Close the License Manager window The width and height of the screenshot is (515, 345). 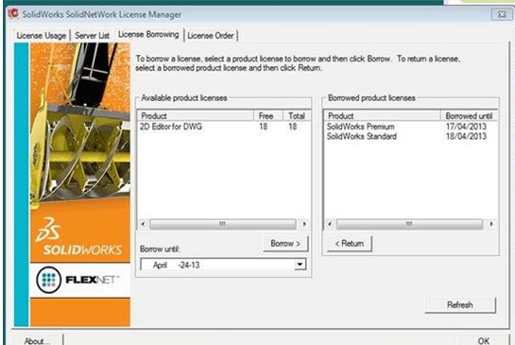point(501,14)
